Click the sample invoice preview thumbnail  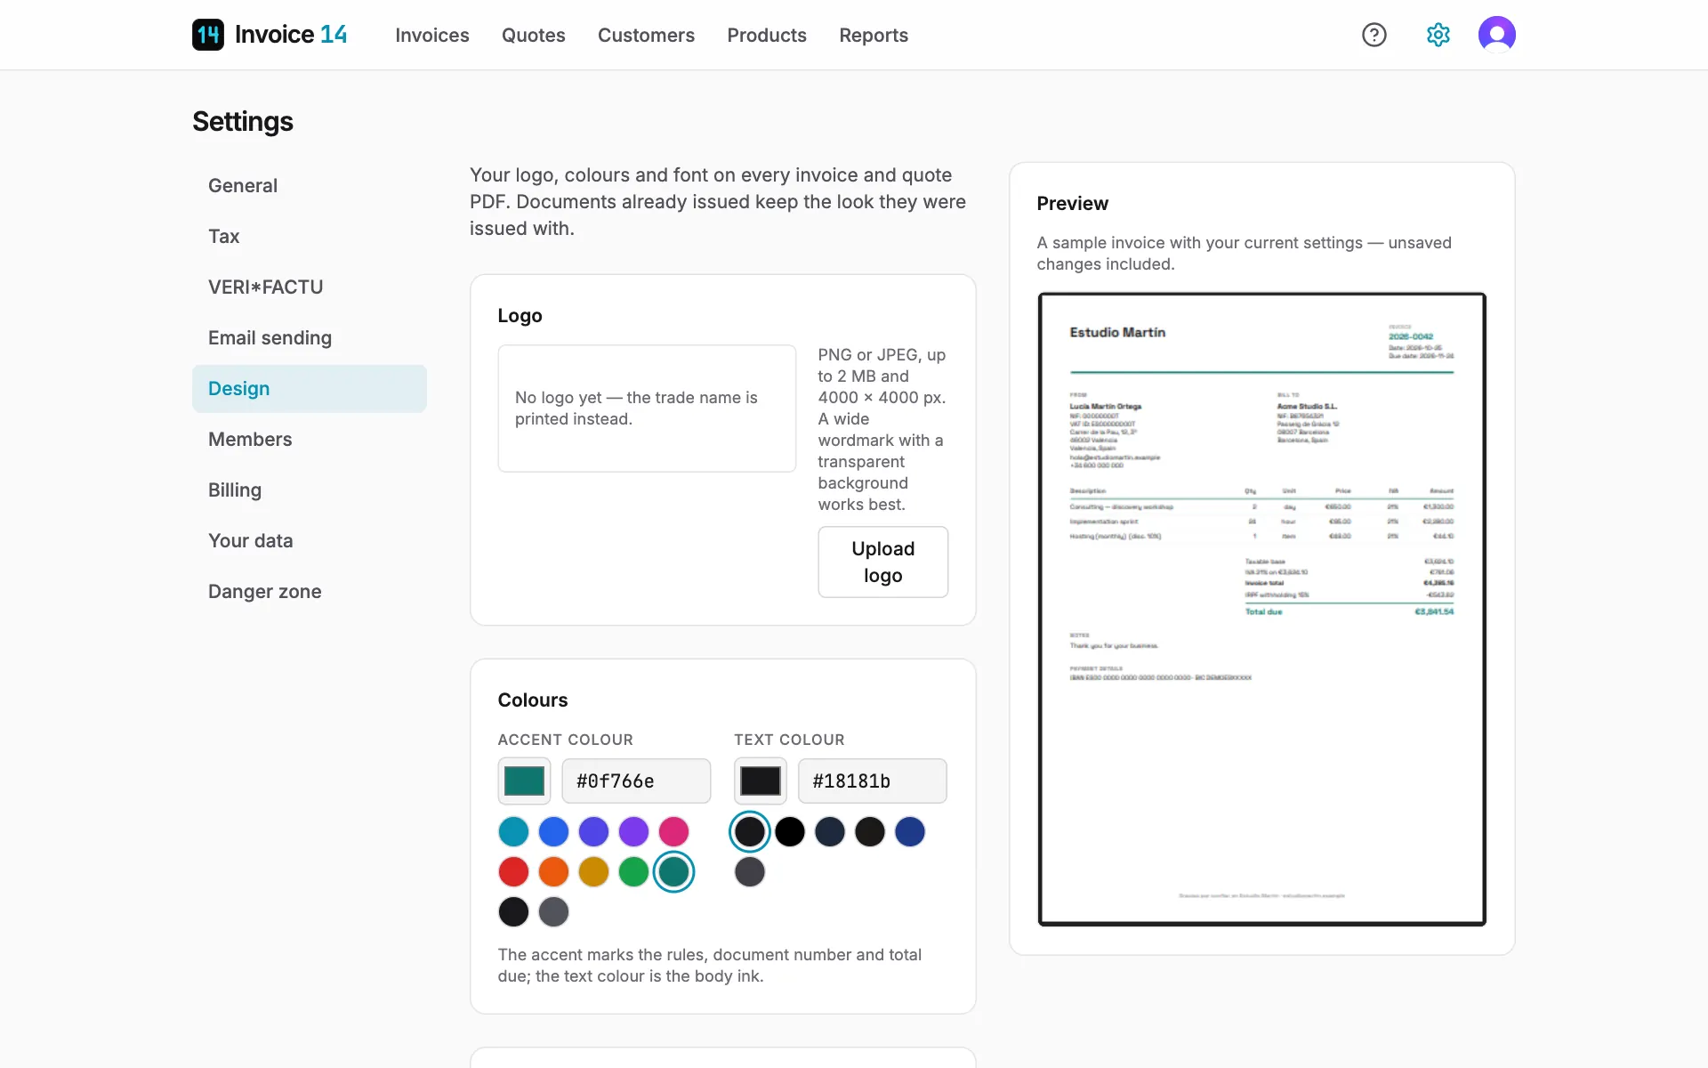1262,610
